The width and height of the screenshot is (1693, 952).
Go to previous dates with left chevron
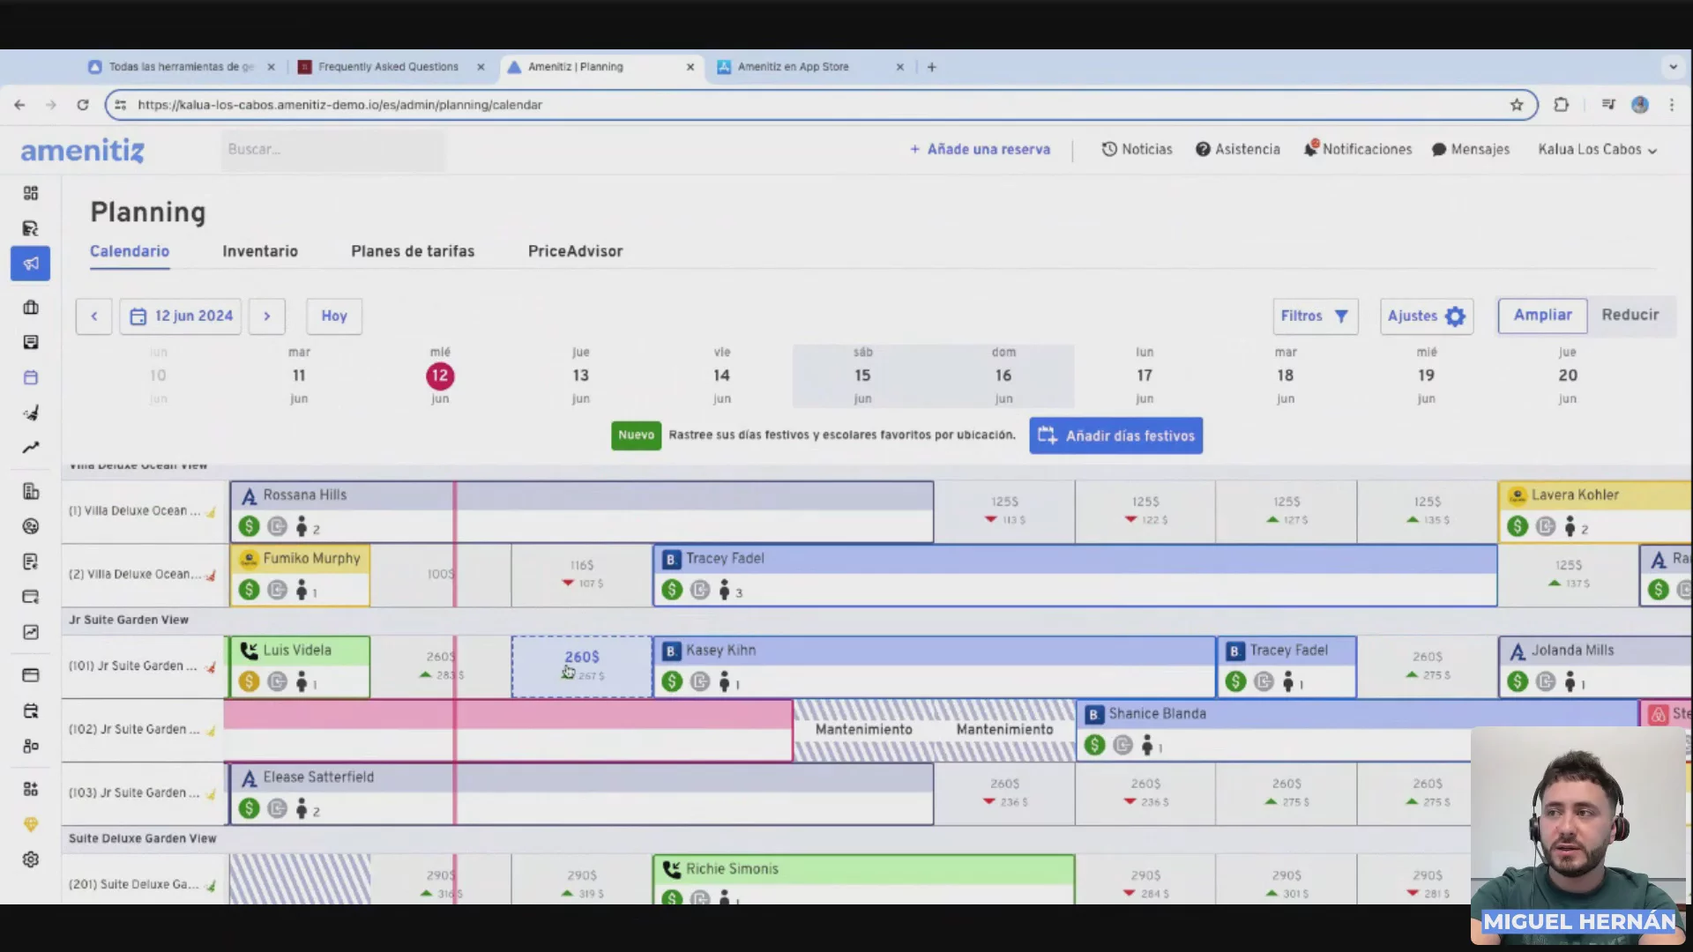pyautogui.click(x=93, y=316)
